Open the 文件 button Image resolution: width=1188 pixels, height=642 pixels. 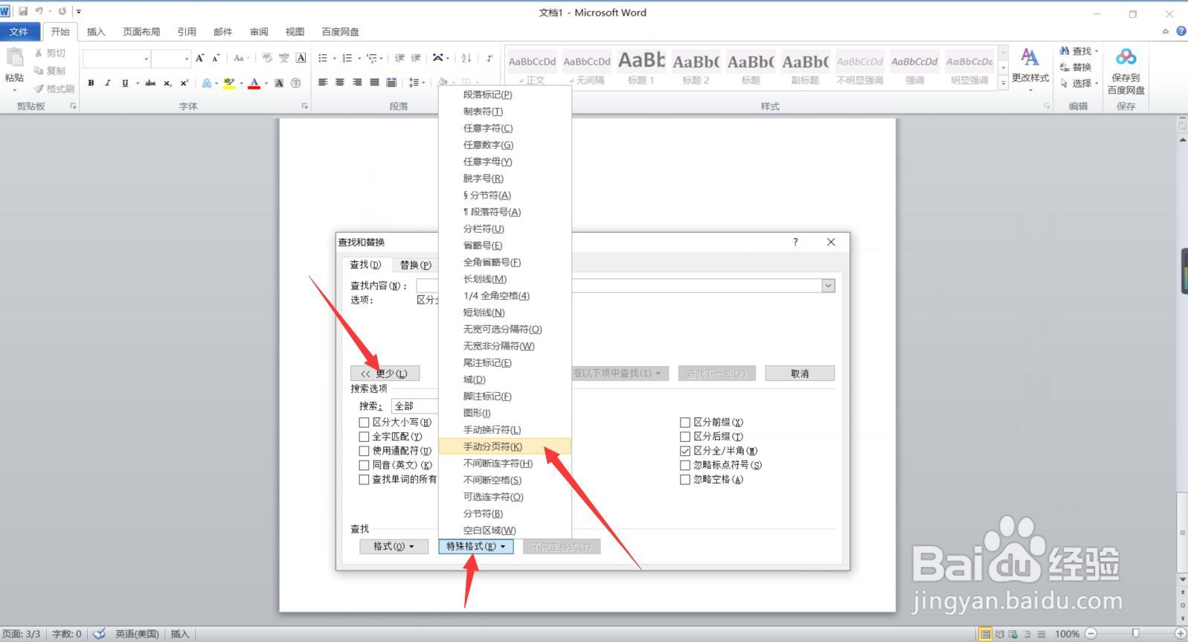coord(19,31)
